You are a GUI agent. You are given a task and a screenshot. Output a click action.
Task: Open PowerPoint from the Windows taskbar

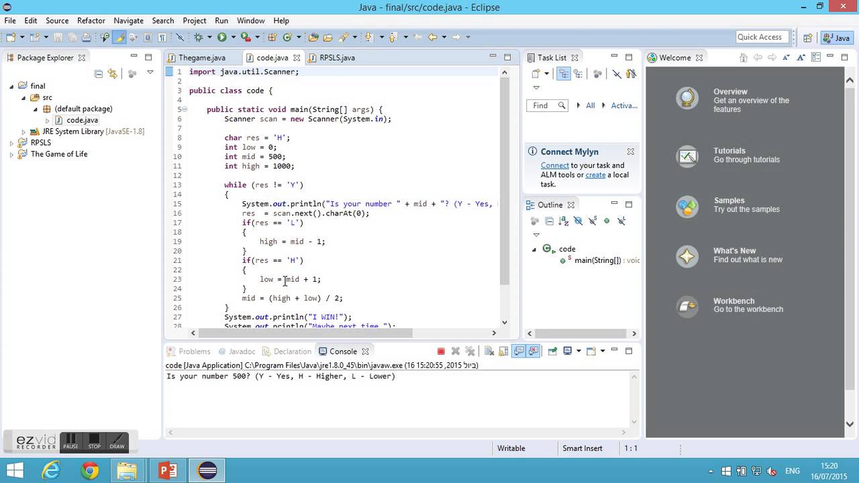[x=167, y=470]
